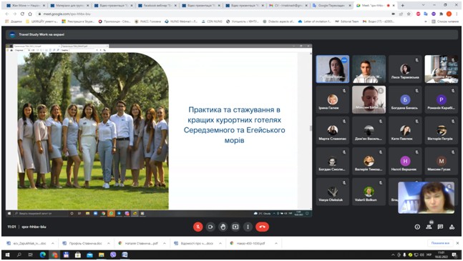This screenshot has width=463, height=261.
Task: Close the downloads bar
Action: (457, 243)
